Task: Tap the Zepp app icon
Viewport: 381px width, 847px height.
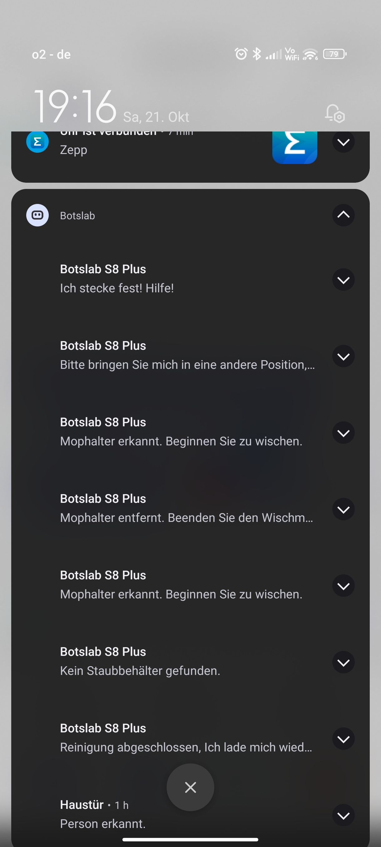Action: [37, 142]
